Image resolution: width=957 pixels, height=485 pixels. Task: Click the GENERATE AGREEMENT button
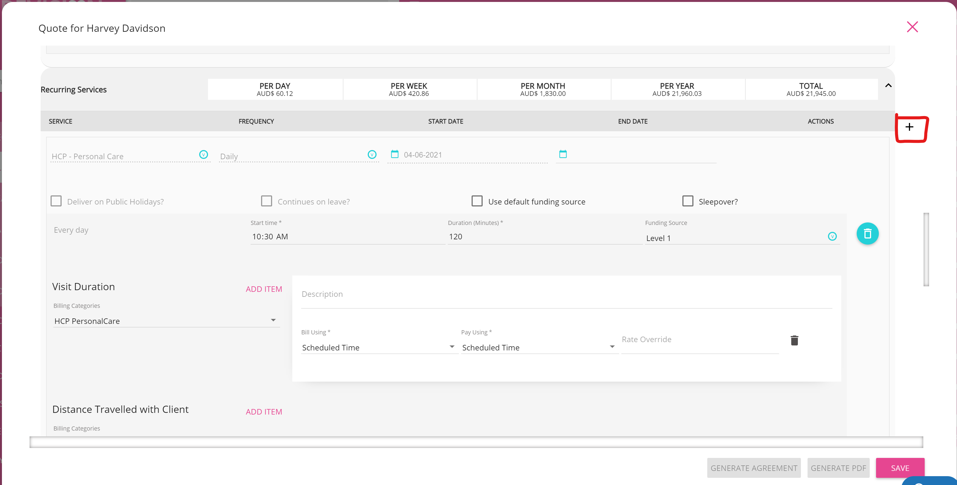754,468
